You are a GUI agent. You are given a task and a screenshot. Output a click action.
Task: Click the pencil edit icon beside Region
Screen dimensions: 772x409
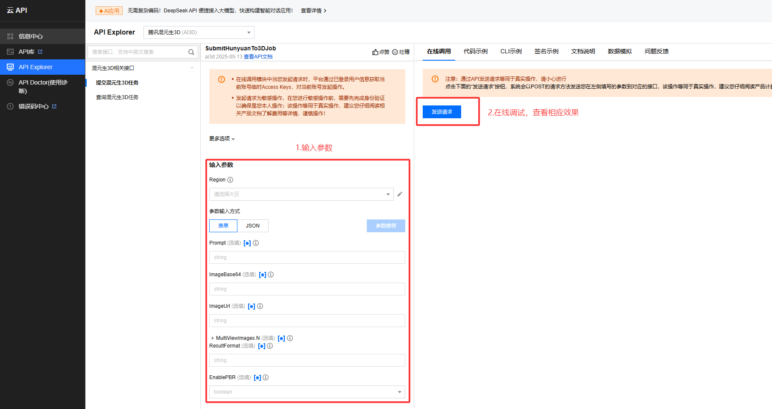click(400, 194)
